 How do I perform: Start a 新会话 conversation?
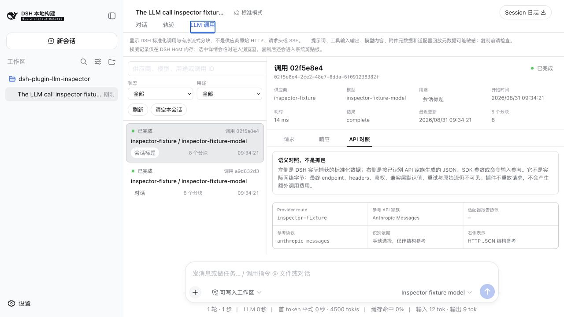pos(62,41)
